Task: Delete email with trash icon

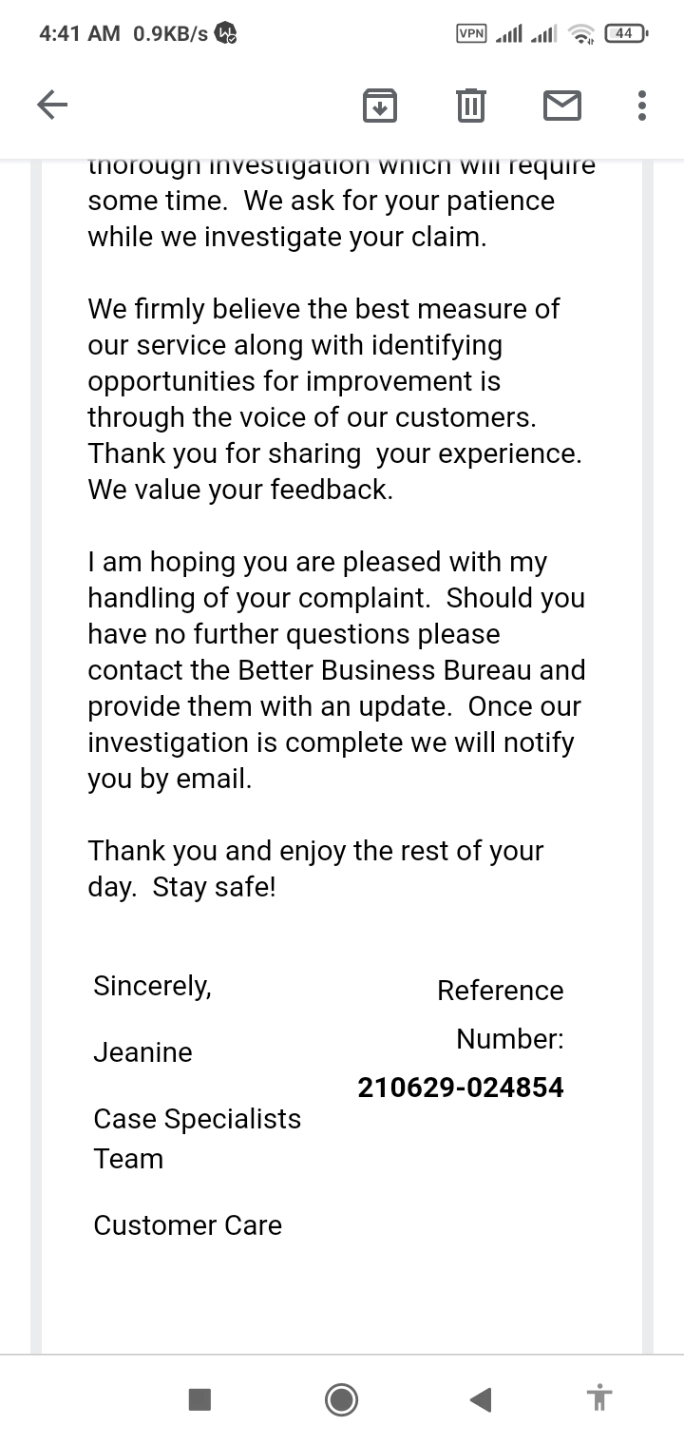Action: [x=471, y=105]
